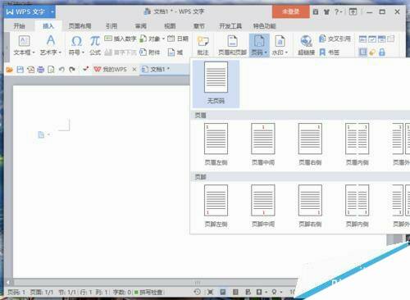Viewport: 410px width, 300px height.
Task: Open the Formula pi icon
Action: coord(95,41)
